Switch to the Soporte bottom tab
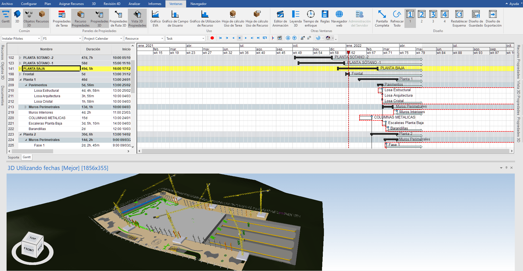Image resolution: width=523 pixels, height=271 pixels. click(x=13, y=157)
